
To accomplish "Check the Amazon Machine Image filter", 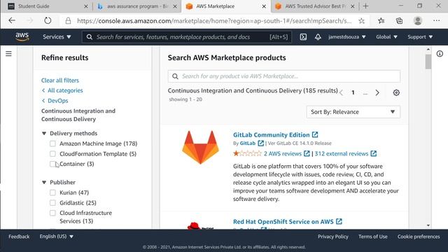I will 52,143.
